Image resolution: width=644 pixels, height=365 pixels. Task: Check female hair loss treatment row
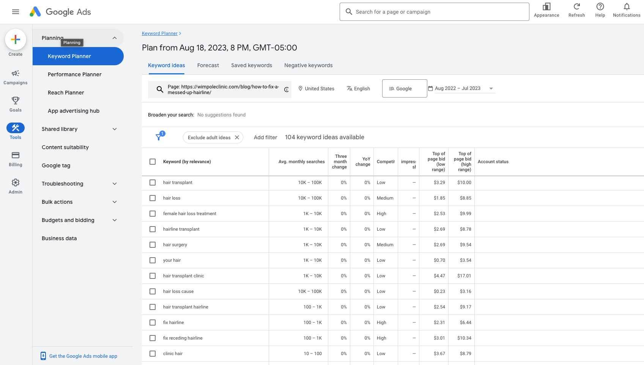153,214
